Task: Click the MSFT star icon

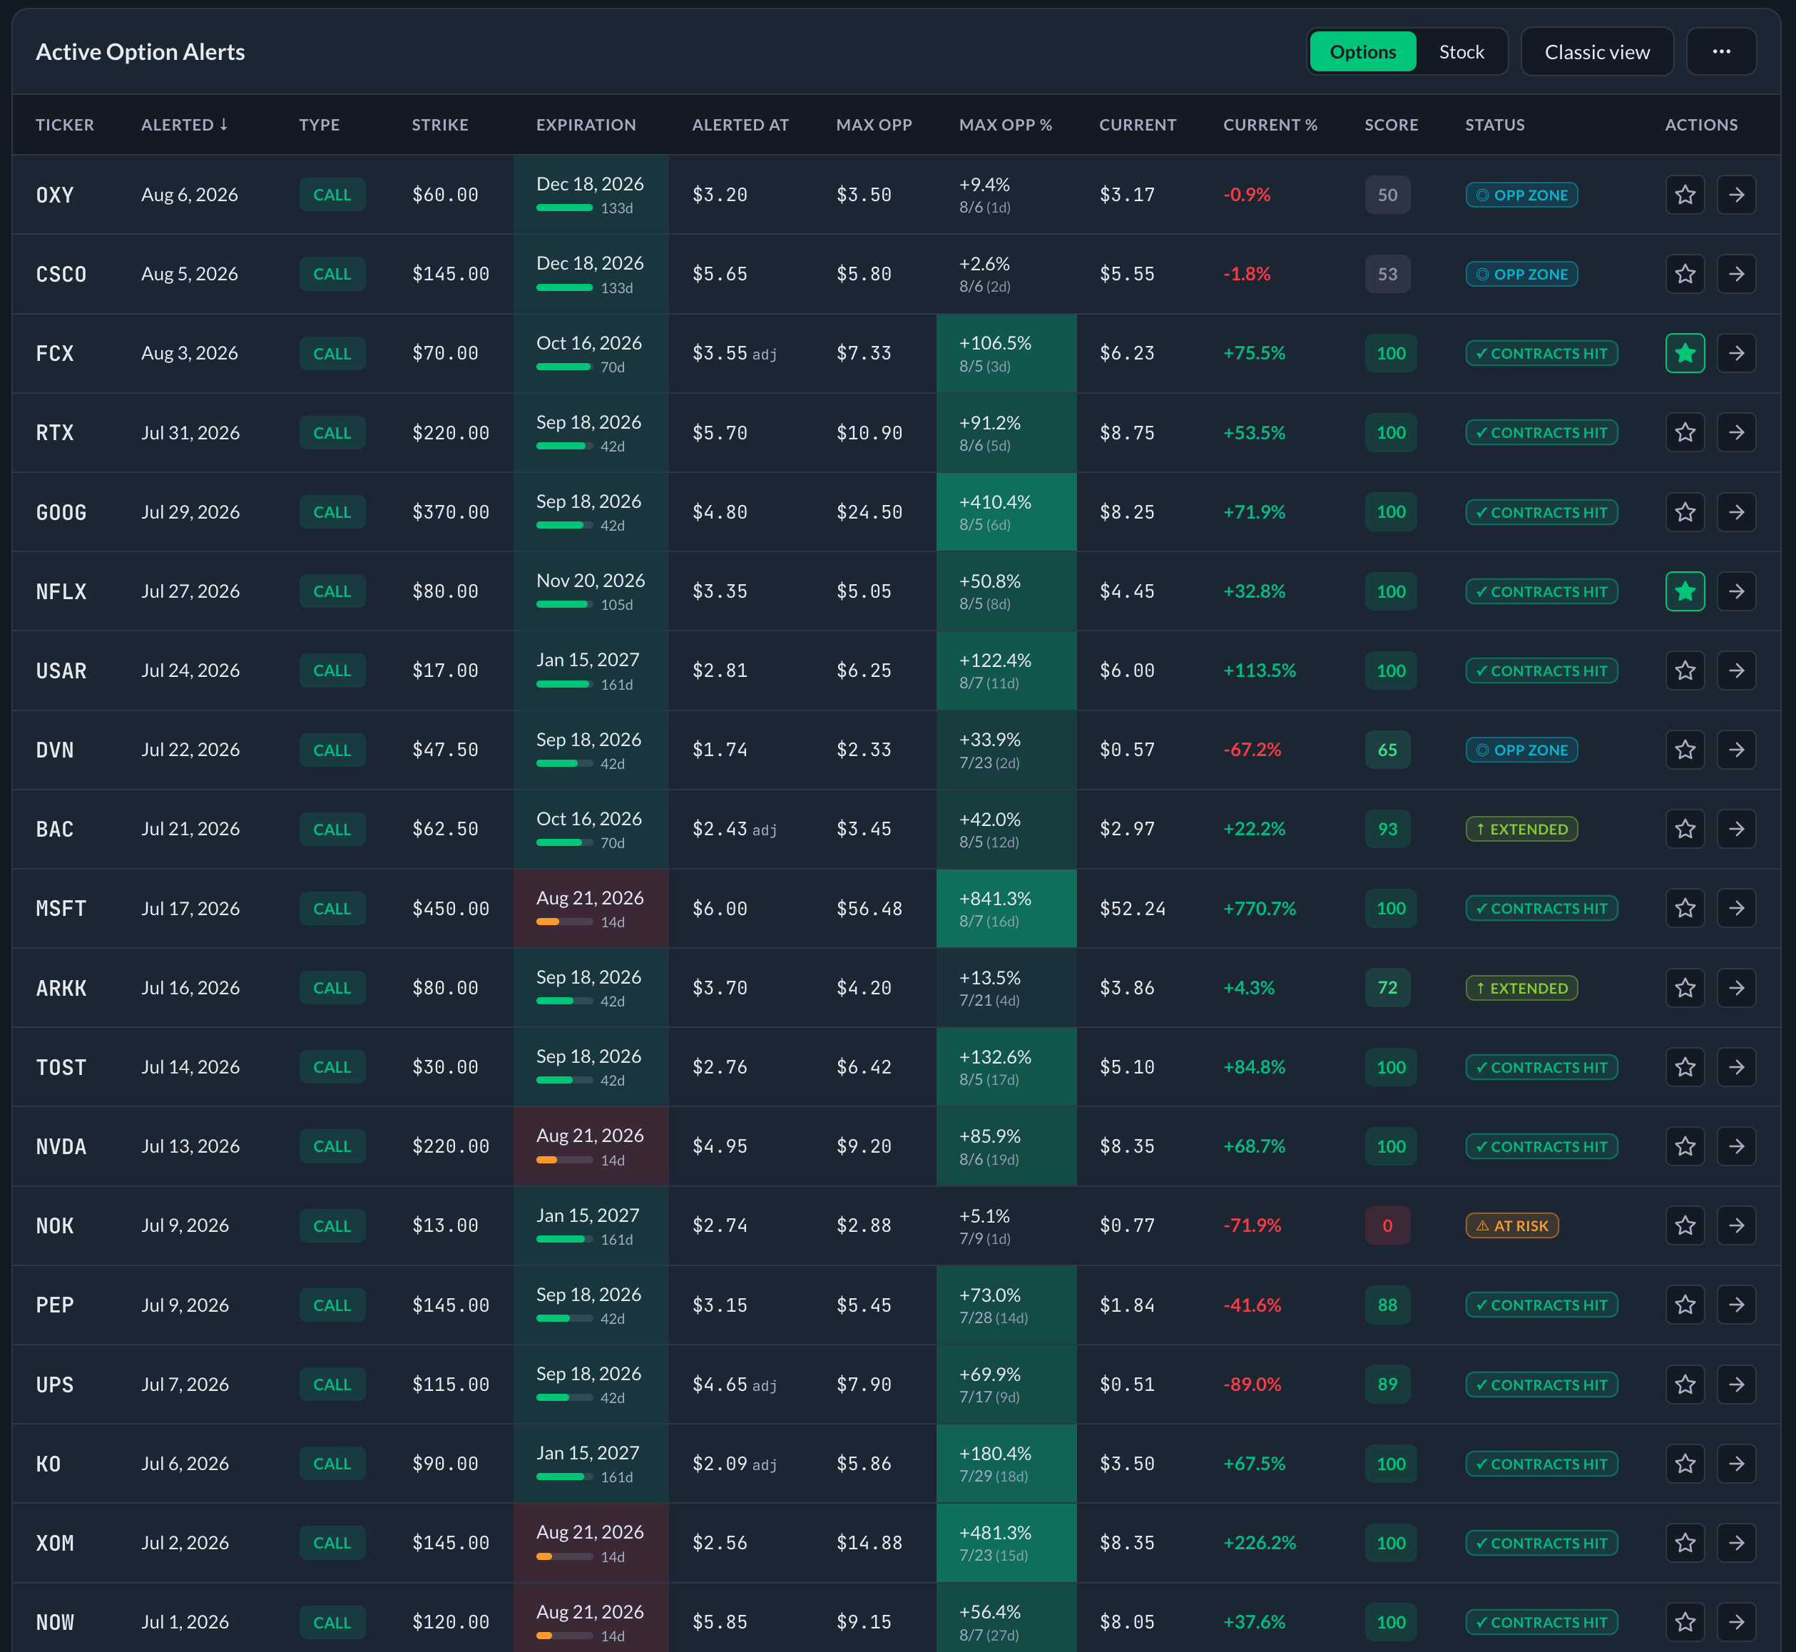Action: [x=1684, y=908]
